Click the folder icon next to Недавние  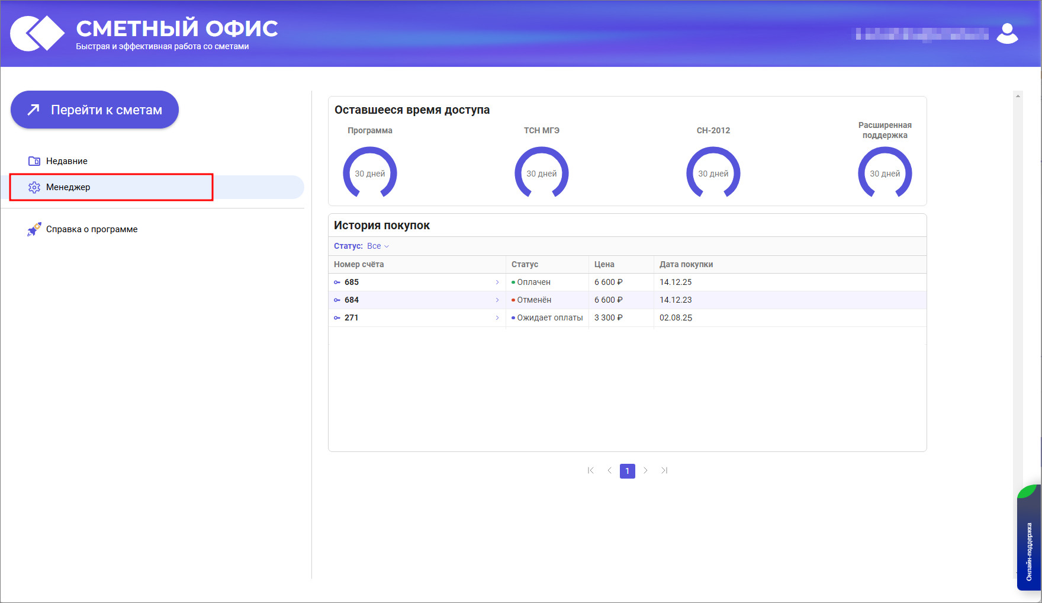[34, 161]
